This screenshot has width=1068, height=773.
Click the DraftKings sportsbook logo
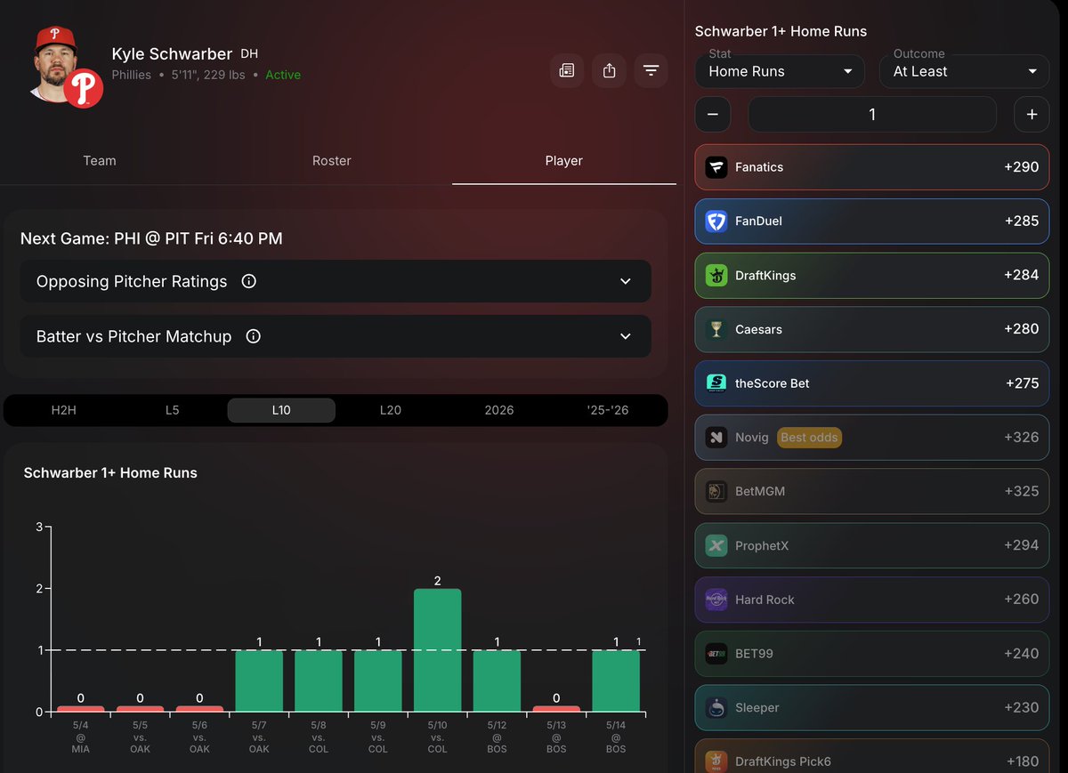(x=716, y=276)
